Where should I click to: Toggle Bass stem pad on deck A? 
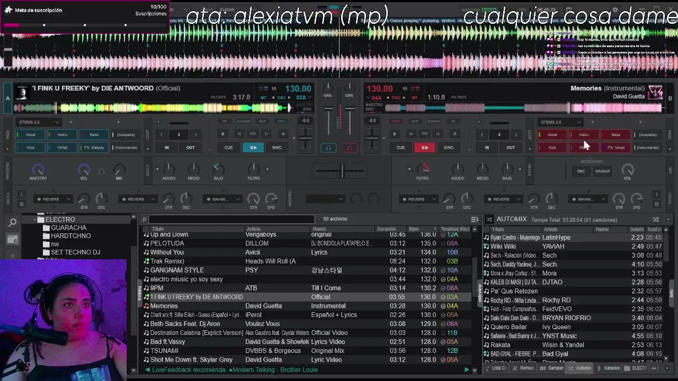(94, 135)
